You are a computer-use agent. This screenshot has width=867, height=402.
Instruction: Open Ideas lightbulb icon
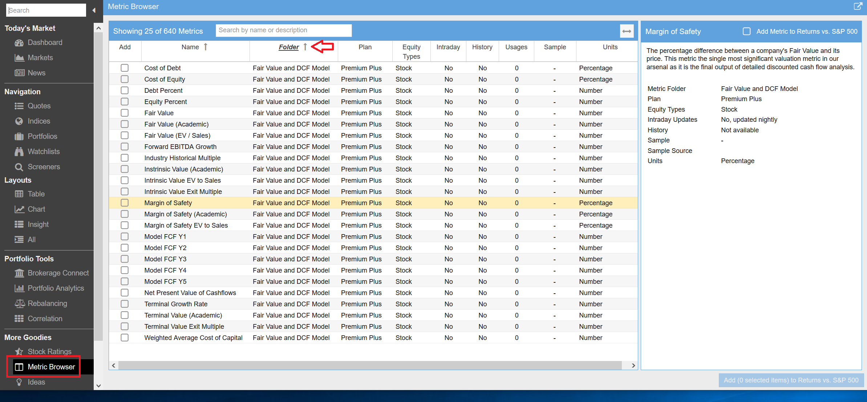click(19, 382)
